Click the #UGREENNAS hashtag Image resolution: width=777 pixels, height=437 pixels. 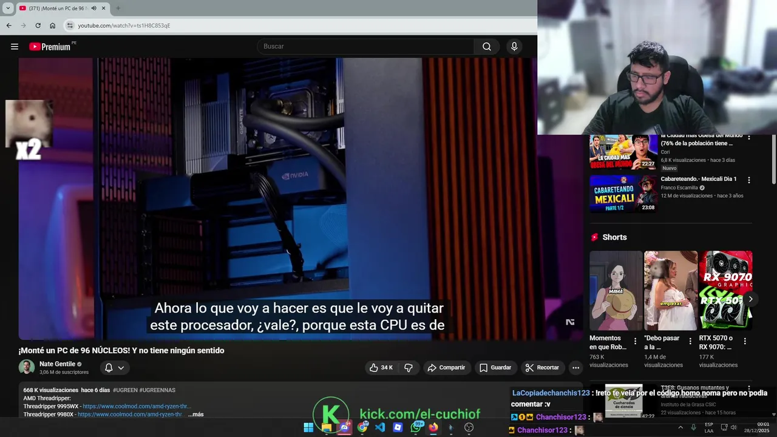coord(157,390)
